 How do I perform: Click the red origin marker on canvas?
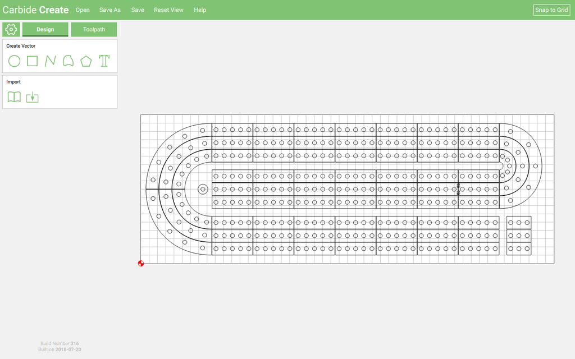141,263
